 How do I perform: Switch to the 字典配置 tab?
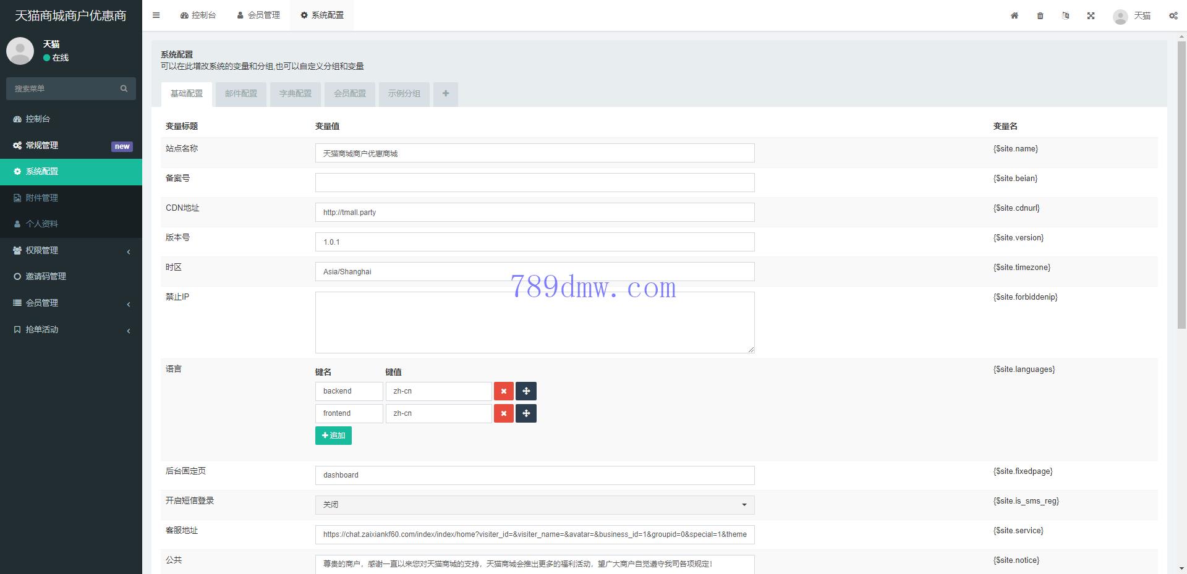(295, 94)
